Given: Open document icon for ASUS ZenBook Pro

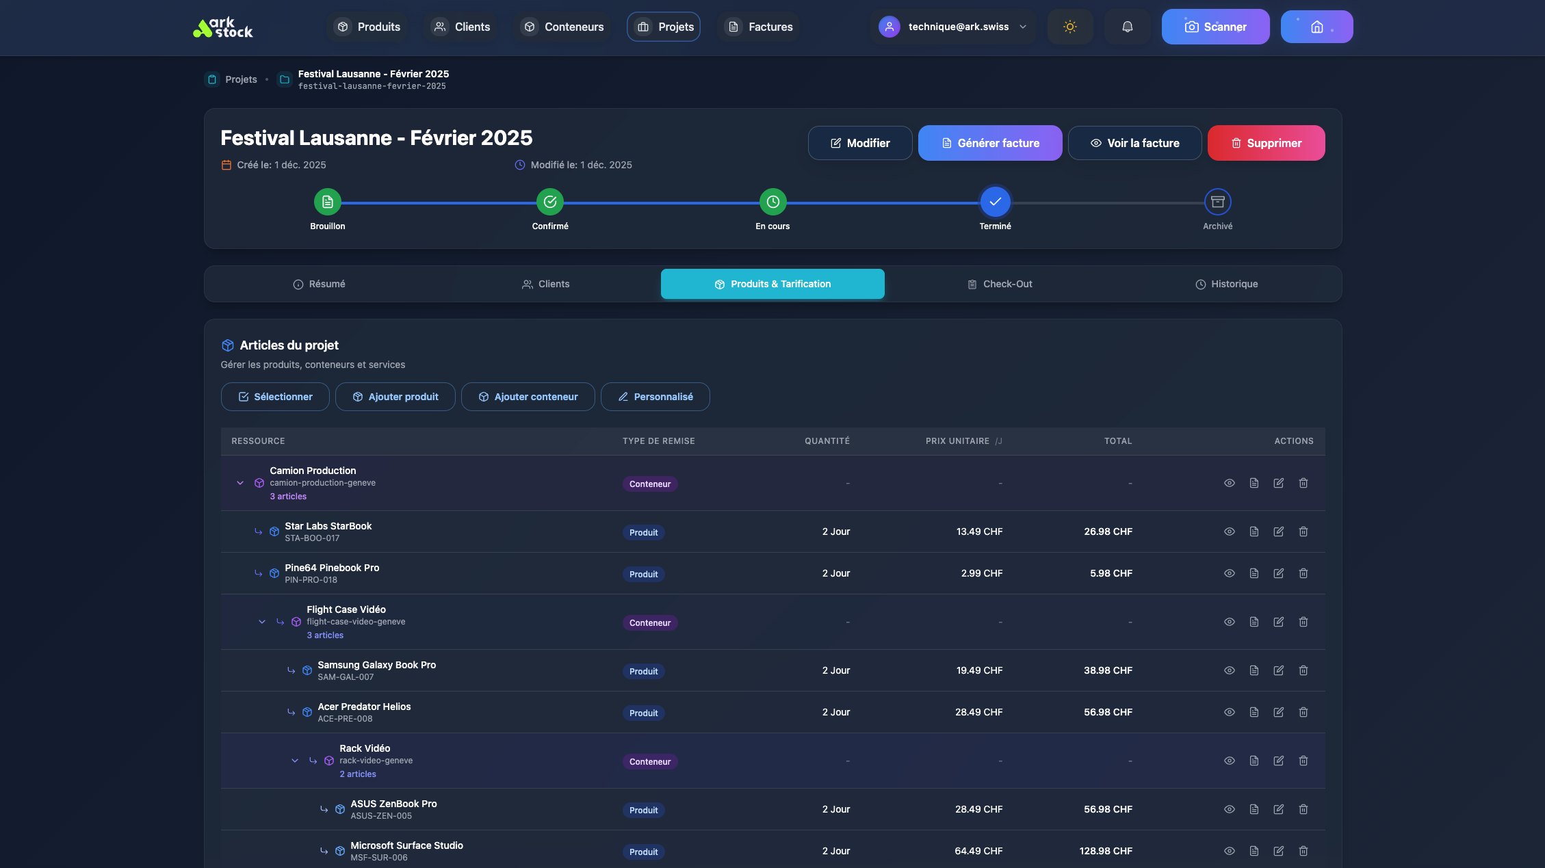Looking at the screenshot, I should click(x=1254, y=809).
